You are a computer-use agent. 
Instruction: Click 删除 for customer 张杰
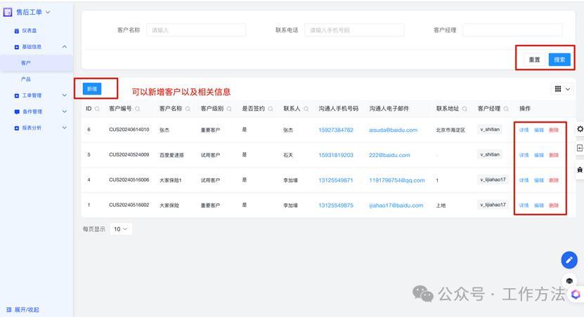coord(554,130)
